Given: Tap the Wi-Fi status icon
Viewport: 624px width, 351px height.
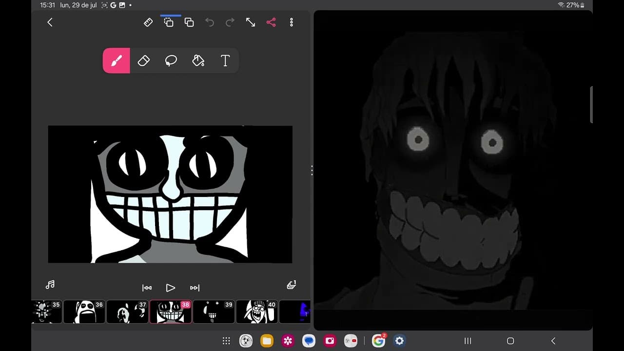Looking at the screenshot, I should [561, 5].
